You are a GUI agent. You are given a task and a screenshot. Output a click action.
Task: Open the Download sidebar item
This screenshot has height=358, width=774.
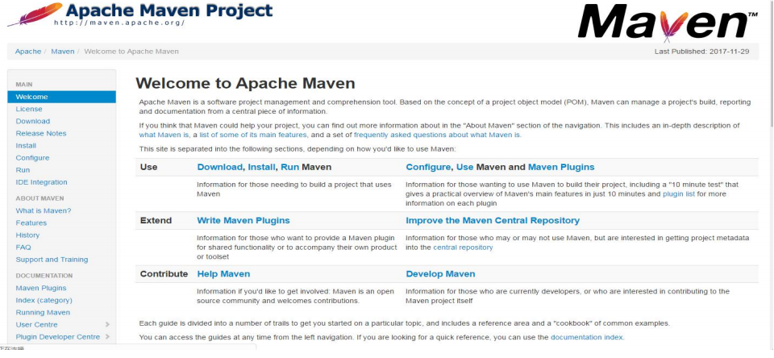(x=33, y=121)
